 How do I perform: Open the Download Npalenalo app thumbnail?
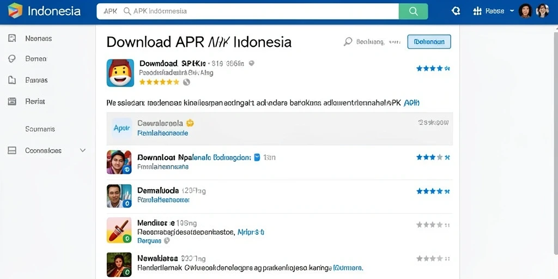point(119,162)
